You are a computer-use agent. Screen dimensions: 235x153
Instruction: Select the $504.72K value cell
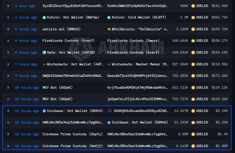(x=220, y=17)
